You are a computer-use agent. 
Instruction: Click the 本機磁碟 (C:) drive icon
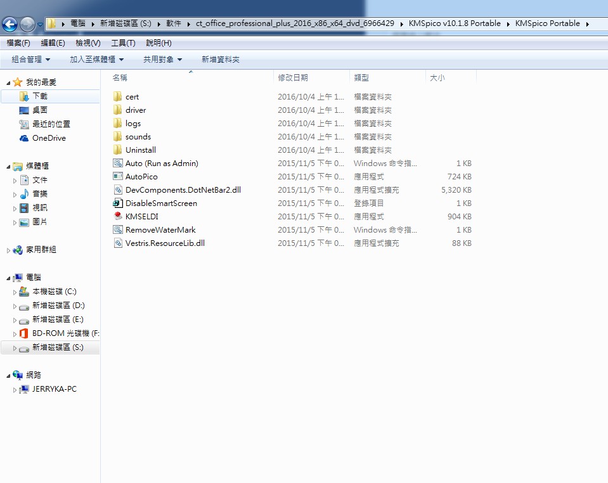(x=24, y=292)
